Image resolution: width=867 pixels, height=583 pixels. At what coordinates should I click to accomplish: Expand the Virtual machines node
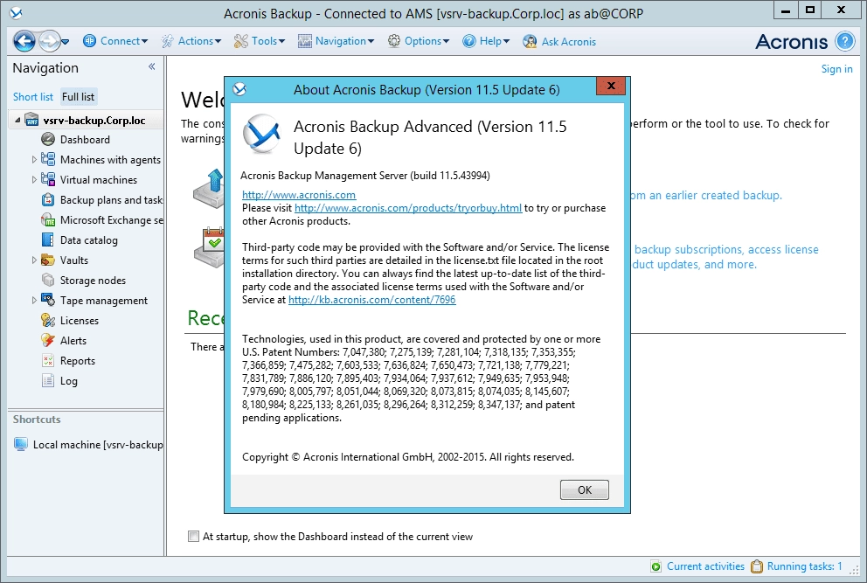point(34,180)
